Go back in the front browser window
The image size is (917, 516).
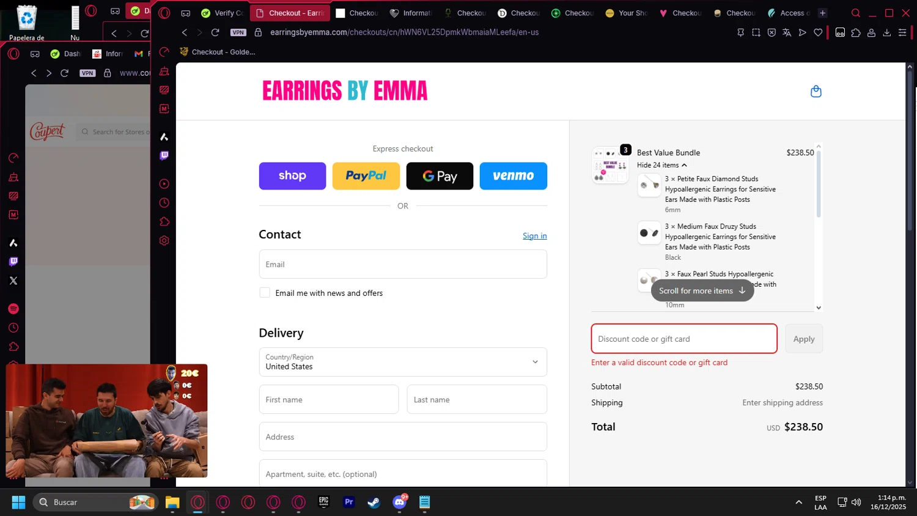click(185, 32)
